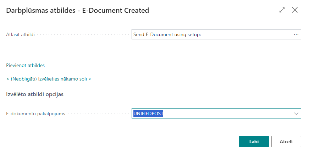Collapse the Izvēlēto atbildi opcijas section

click(x=35, y=94)
